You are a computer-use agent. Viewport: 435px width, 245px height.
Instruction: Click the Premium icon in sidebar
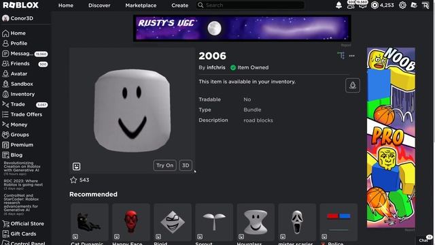point(5,145)
